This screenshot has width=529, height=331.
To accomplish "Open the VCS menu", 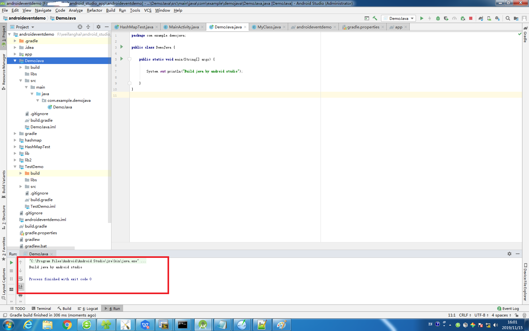I will (x=148, y=10).
